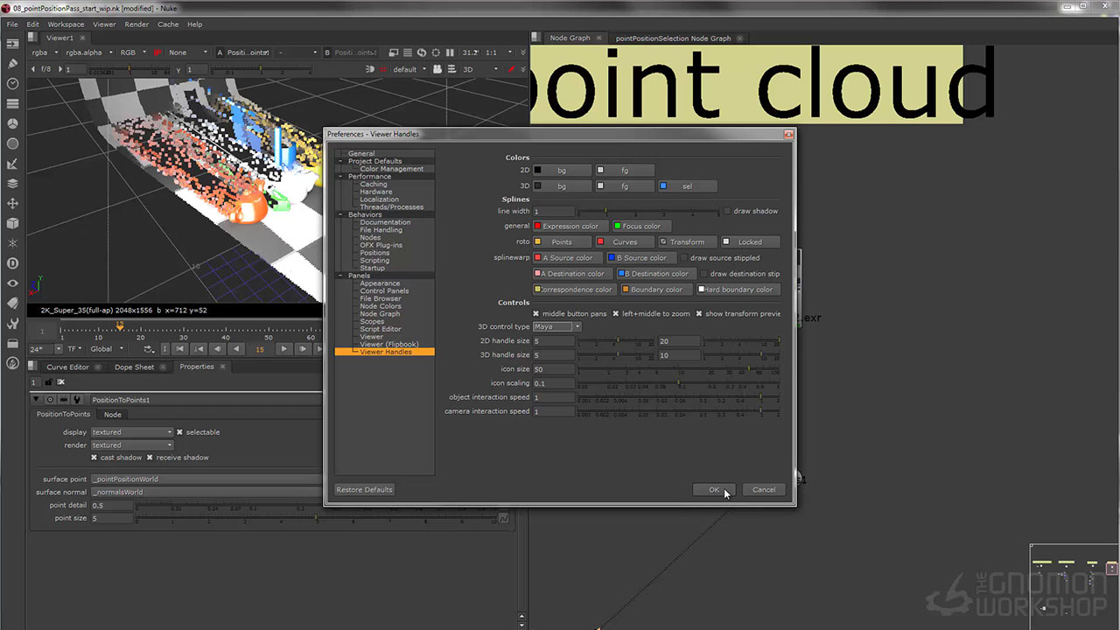1120x630 pixels.
Task: Play forward in the timeline
Action: [283, 349]
